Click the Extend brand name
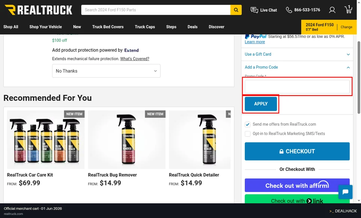Viewport: 361px width, 218px height. tap(132, 50)
